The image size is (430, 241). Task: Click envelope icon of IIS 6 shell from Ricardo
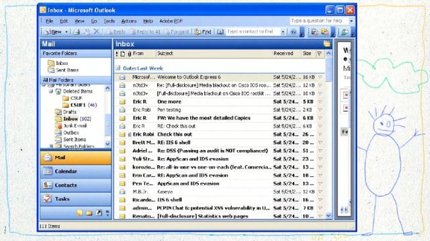coord(122,200)
